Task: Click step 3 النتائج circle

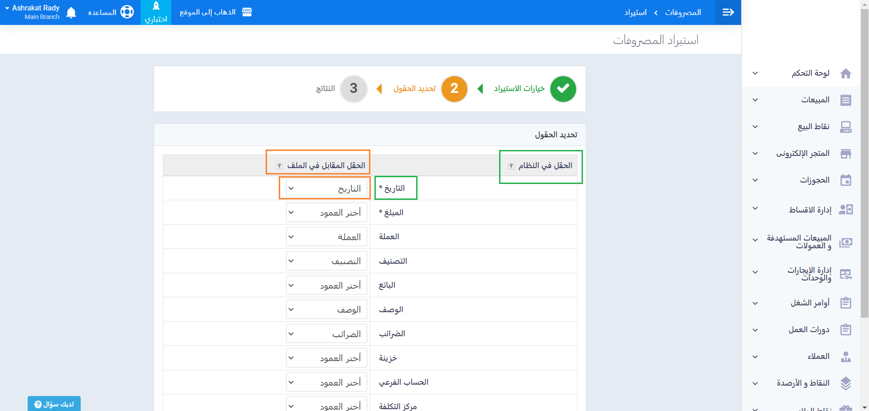Action: click(354, 89)
